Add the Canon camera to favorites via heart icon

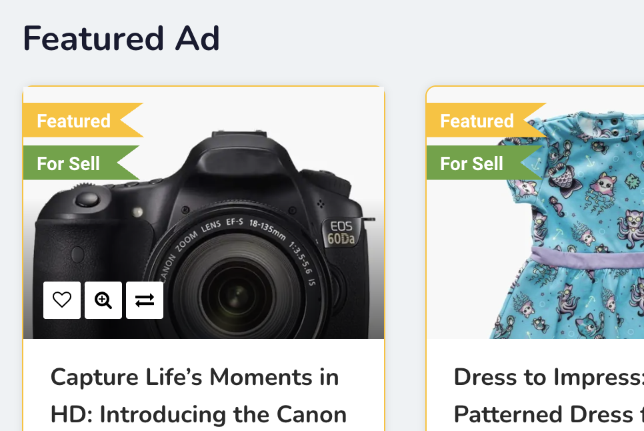click(x=62, y=300)
